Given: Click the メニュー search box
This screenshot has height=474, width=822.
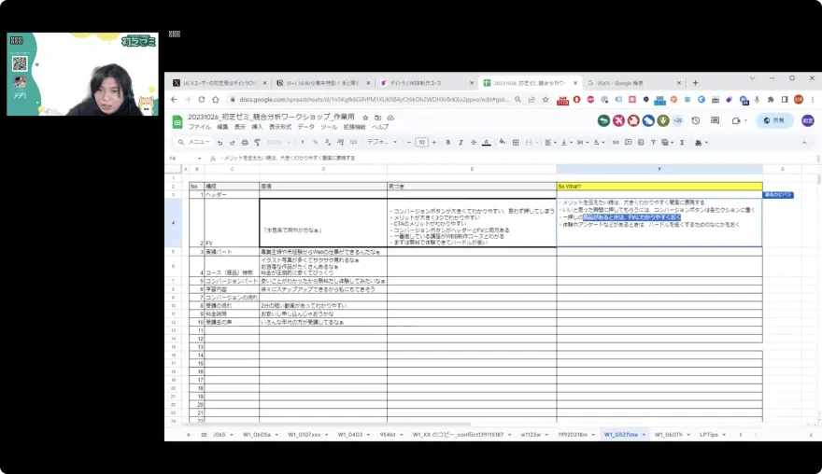Looking at the screenshot, I should click(x=194, y=143).
